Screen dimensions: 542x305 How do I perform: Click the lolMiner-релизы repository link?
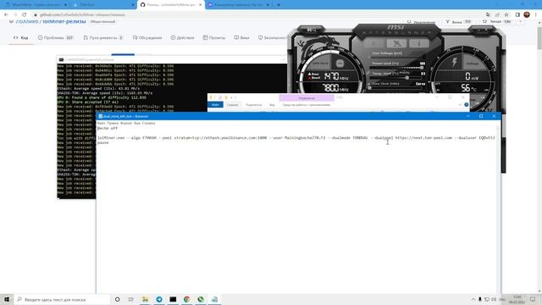click(64, 22)
